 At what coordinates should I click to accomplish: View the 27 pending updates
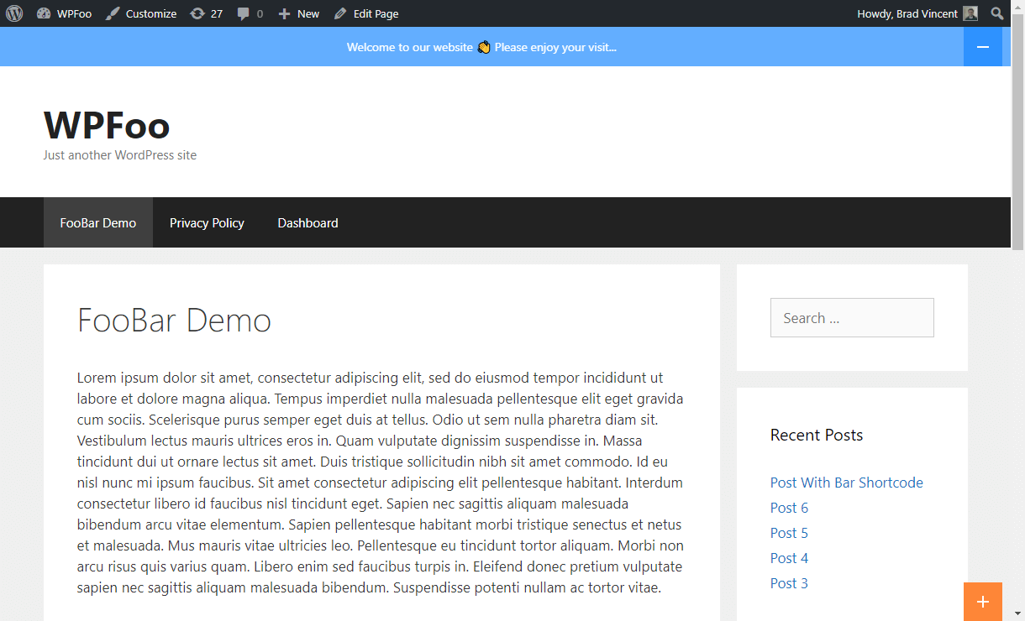point(207,13)
